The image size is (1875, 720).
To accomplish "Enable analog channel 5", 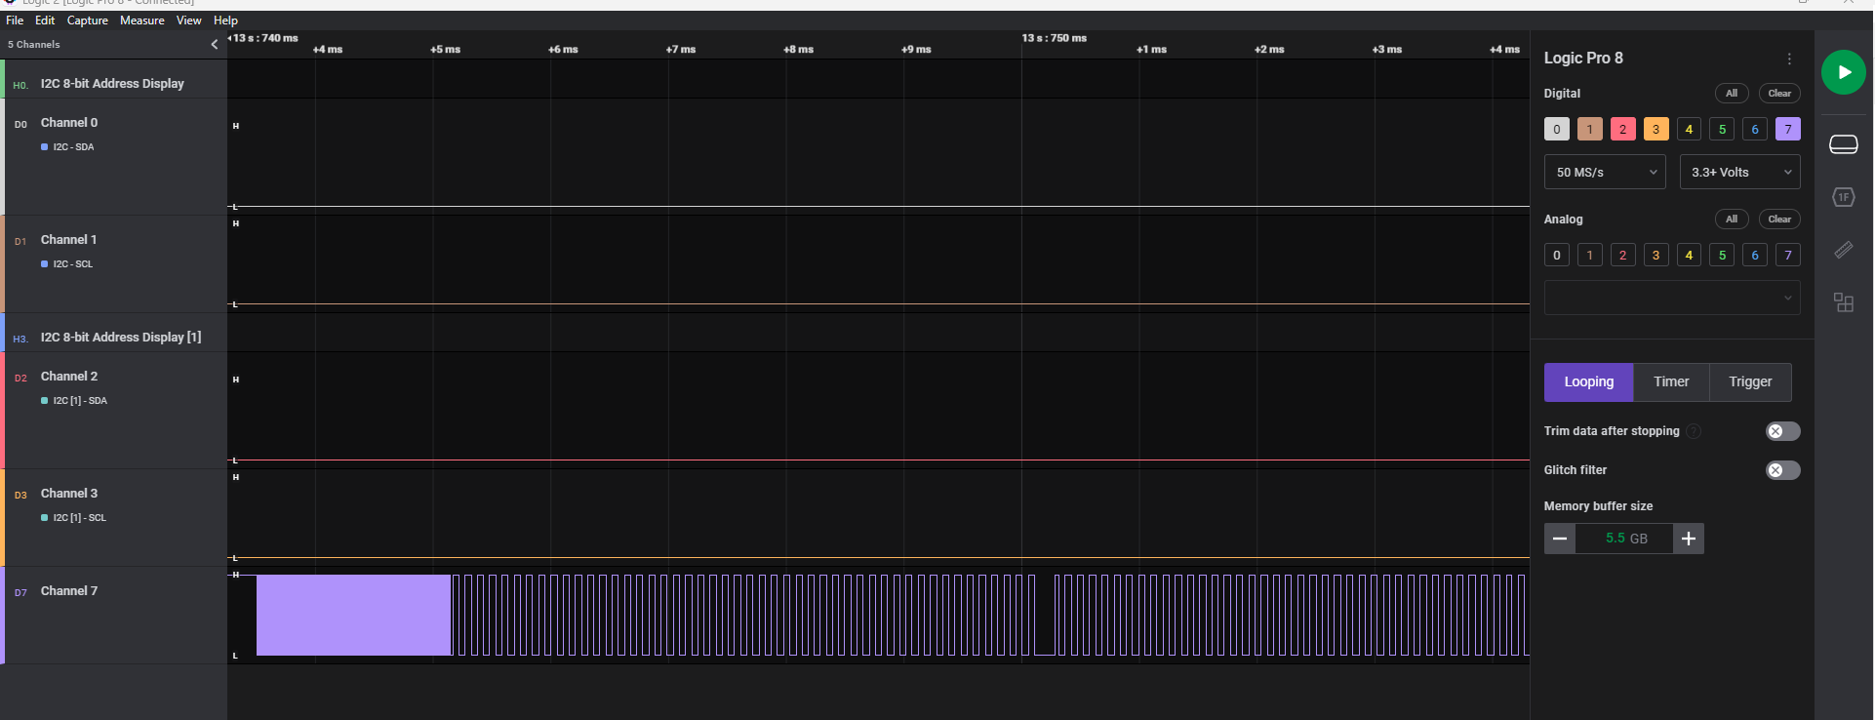I will [x=1722, y=255].
